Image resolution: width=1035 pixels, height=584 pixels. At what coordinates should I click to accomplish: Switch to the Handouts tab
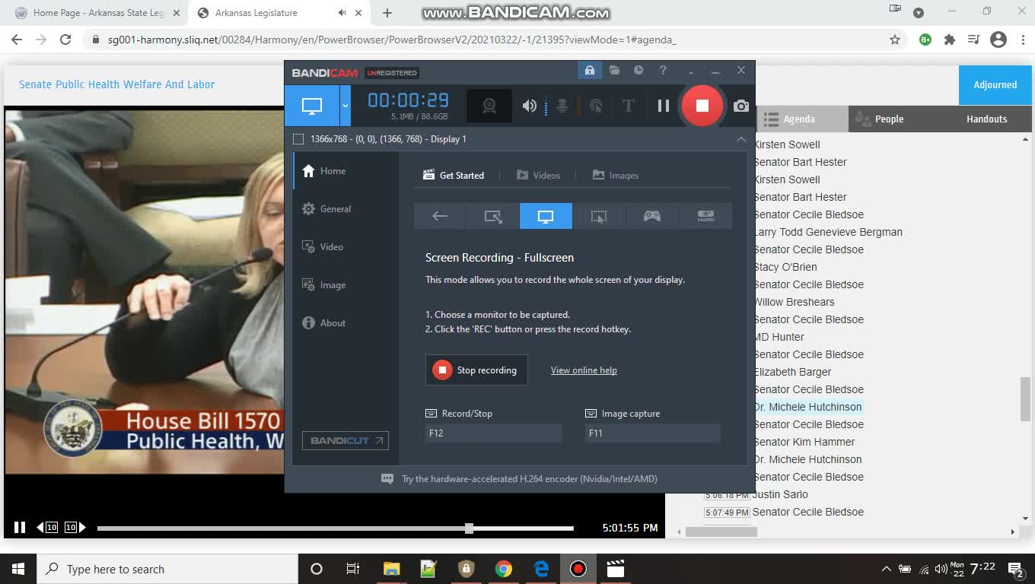pos(986,119)
